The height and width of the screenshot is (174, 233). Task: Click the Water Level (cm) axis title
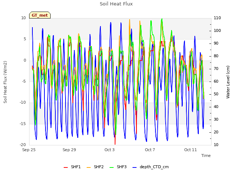pyautogui.click(x=228, y=82)
